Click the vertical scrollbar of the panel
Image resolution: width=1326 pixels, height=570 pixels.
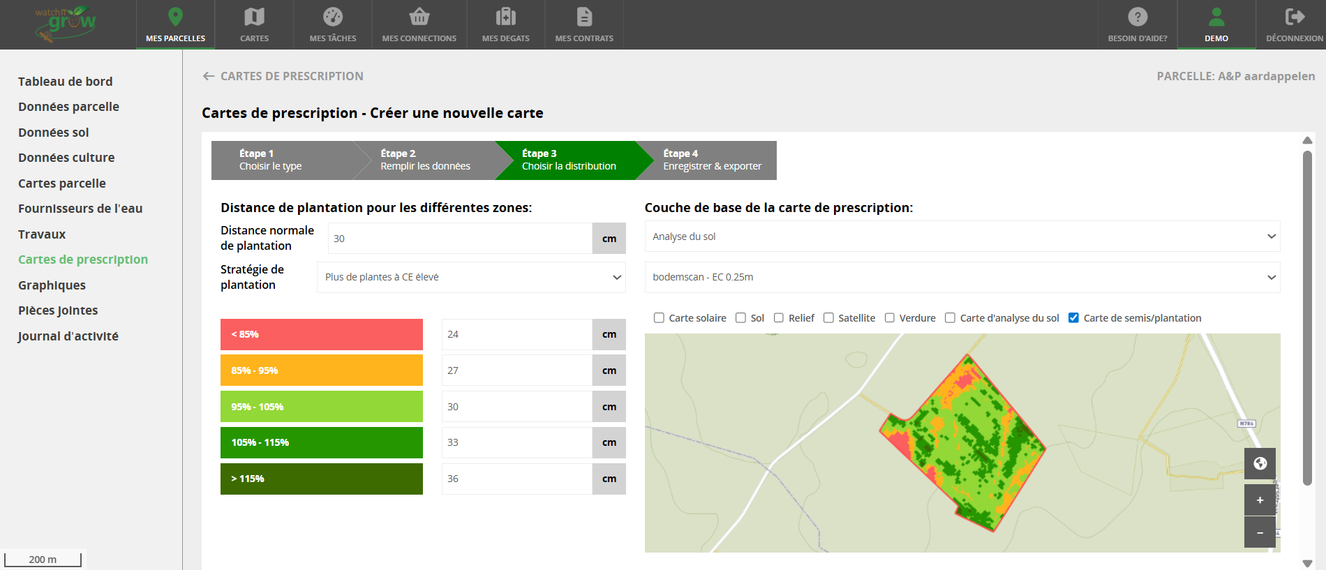pyautogui.click(x=1307, y=317)
